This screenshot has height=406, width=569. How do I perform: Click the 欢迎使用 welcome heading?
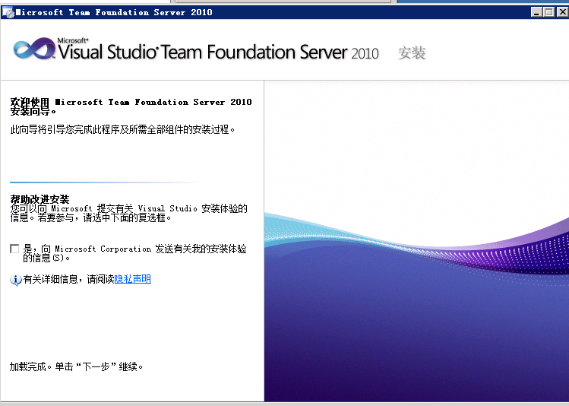[131, 106]
